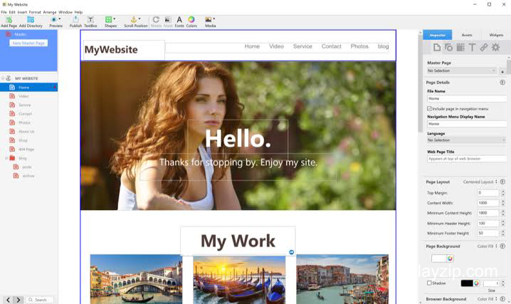511x304 pixels.
Task: Click Contact link in site navigation
Action: click(x=332, y=46)
